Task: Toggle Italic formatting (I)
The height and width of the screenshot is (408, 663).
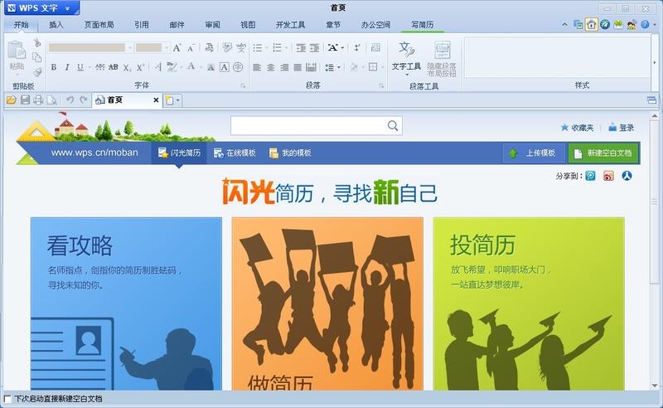Action: [x=67, y=67]
